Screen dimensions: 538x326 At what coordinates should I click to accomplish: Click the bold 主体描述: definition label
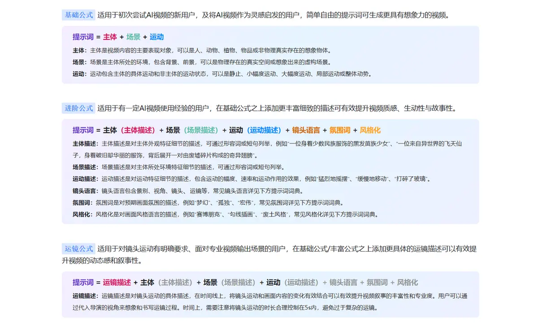86,144
